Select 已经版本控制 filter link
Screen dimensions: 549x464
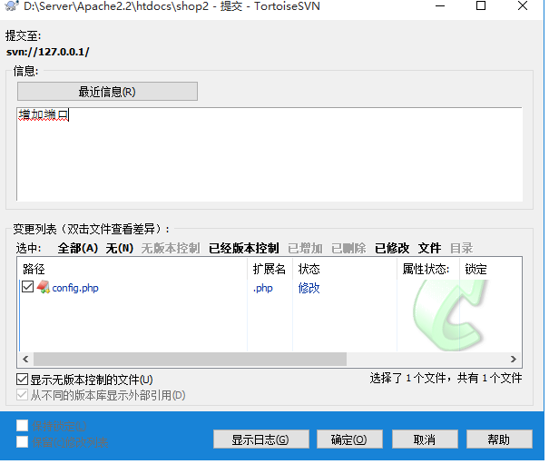pos(243,248)
